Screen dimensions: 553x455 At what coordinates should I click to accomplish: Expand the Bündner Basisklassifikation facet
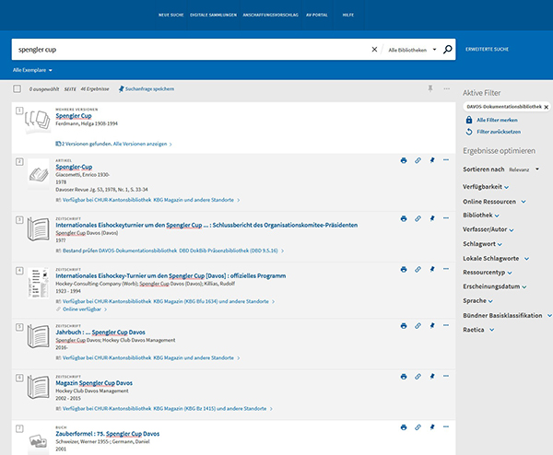point(507,315)
